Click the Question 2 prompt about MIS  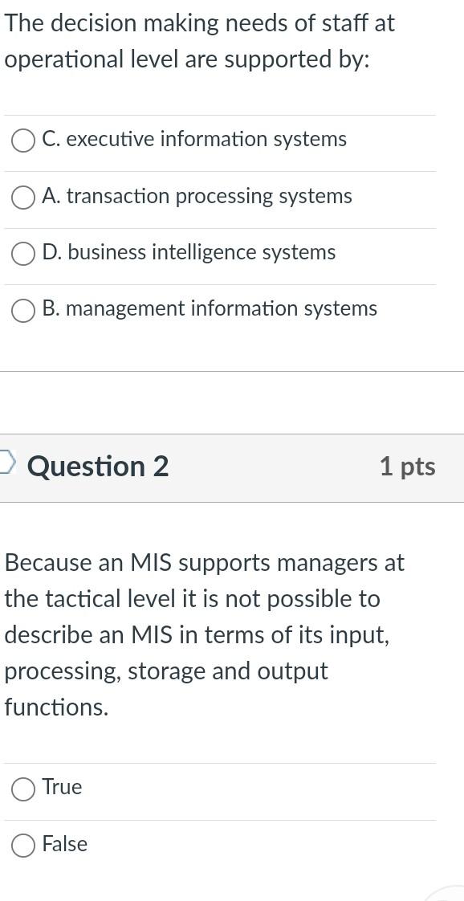coord(201,634)
